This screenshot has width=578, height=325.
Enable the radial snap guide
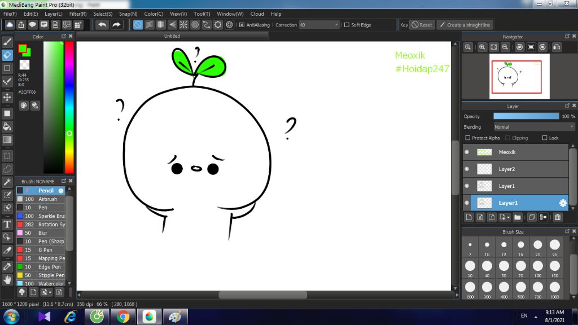coord(183,25)
